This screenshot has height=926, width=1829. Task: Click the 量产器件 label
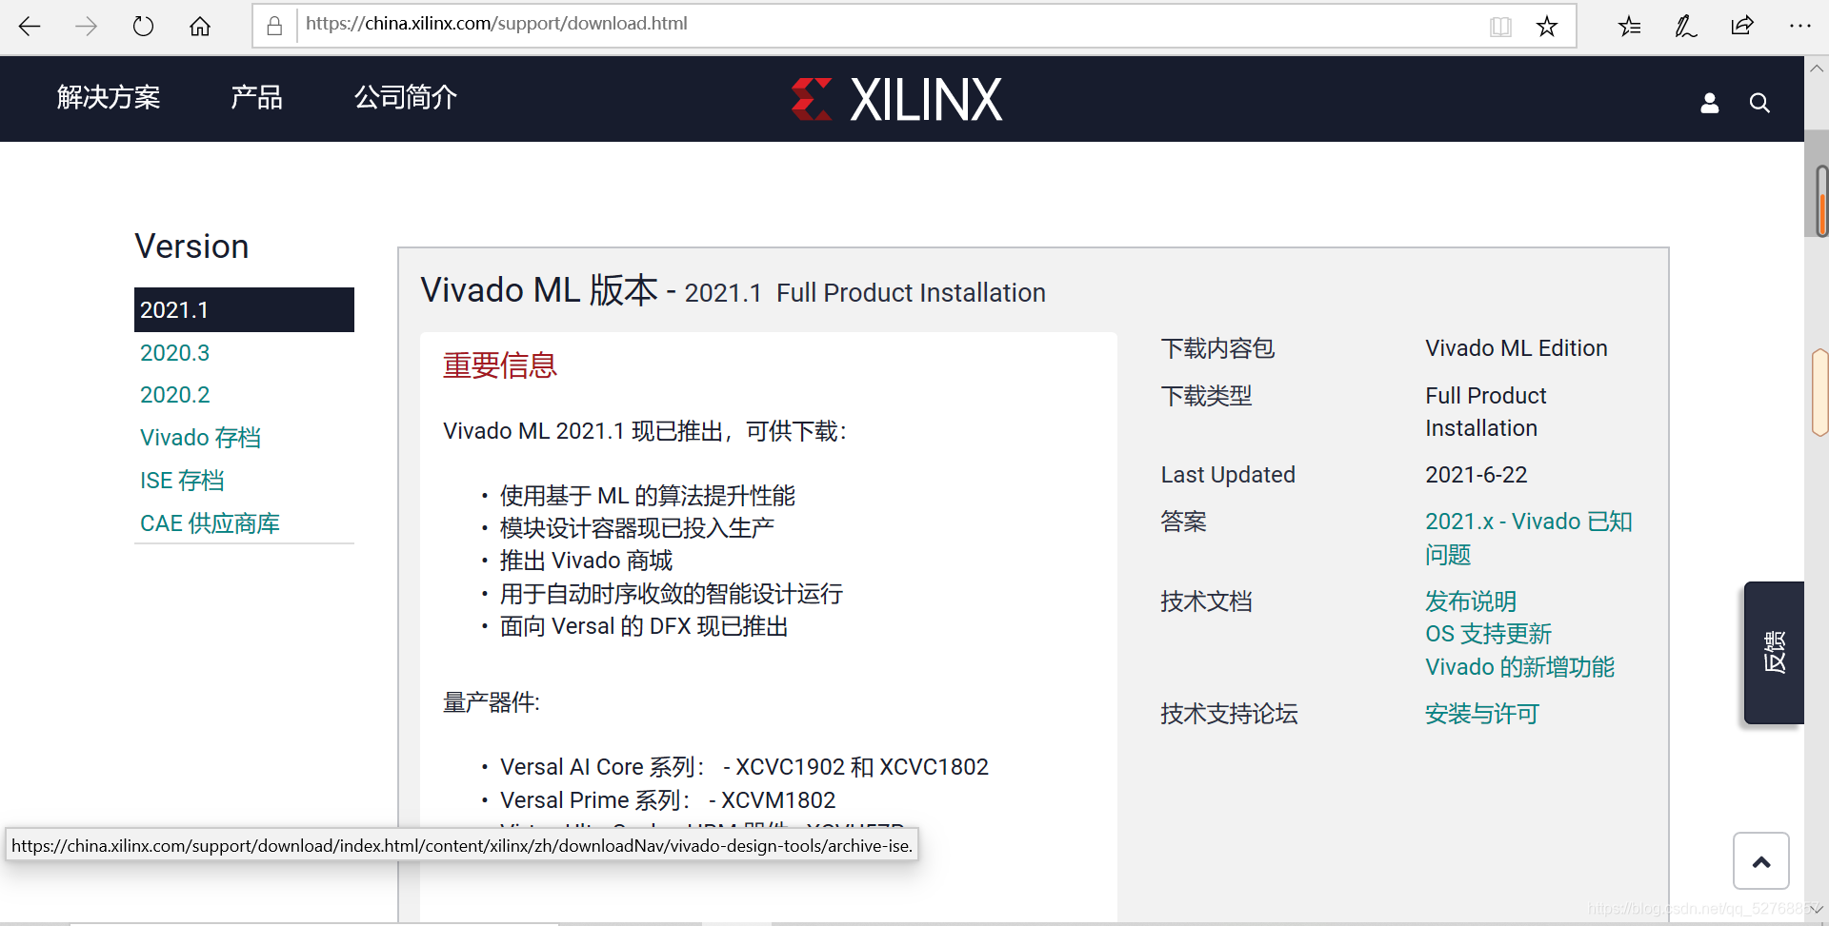coord(491,702)
